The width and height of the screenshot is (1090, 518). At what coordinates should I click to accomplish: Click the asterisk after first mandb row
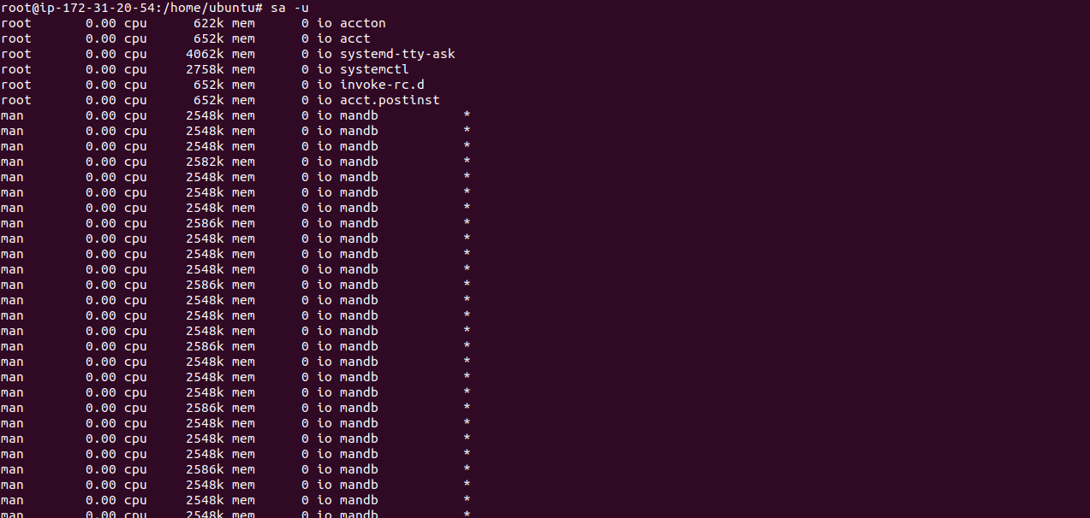(x=467, y=115)
